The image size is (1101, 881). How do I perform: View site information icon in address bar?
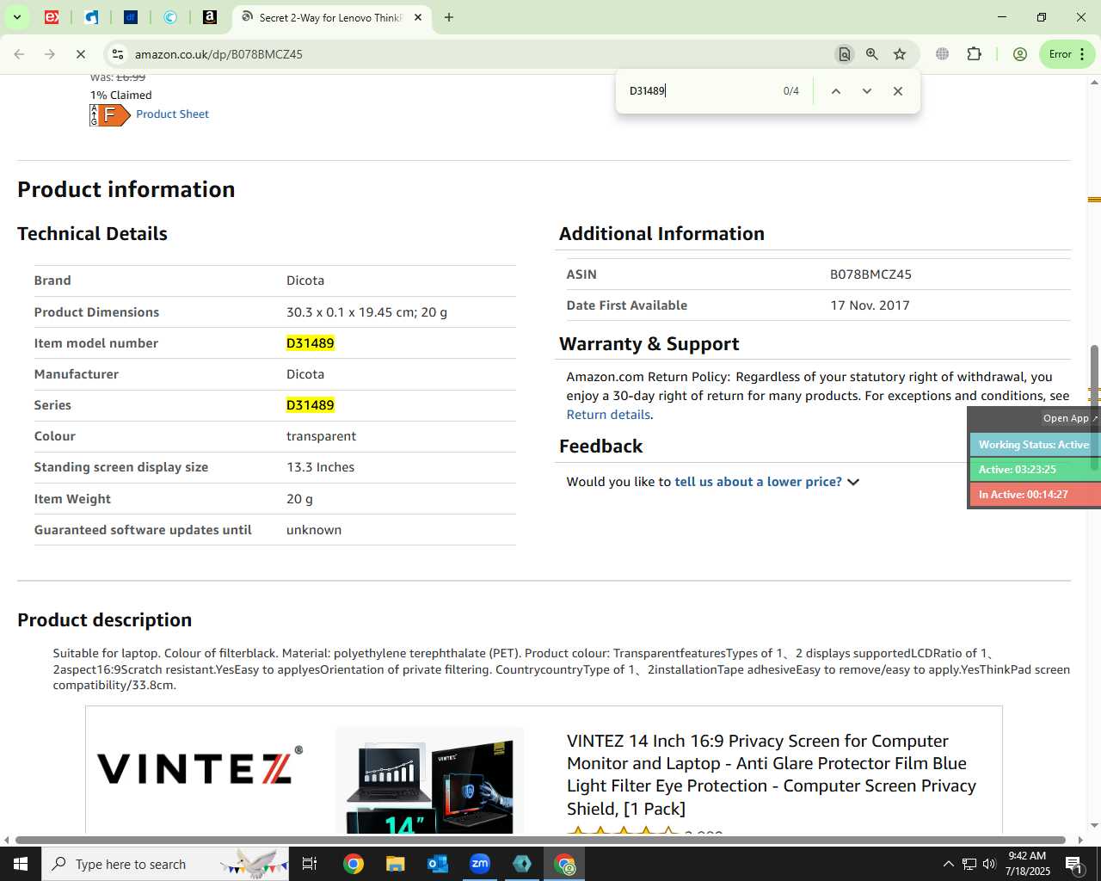click(x=117, y=54)
